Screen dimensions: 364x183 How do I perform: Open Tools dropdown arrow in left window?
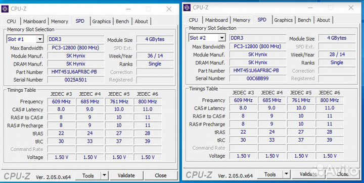[x=105, y=176]
